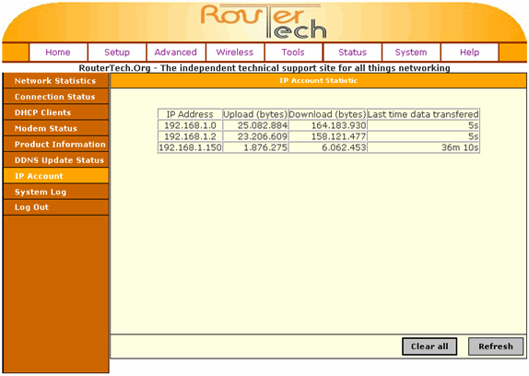Click the 36m 10s time cell
This screenshot has width=529, height=376.
423,147
